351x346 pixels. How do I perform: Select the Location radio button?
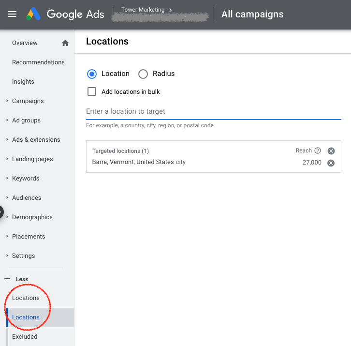[x=92, y=74]
